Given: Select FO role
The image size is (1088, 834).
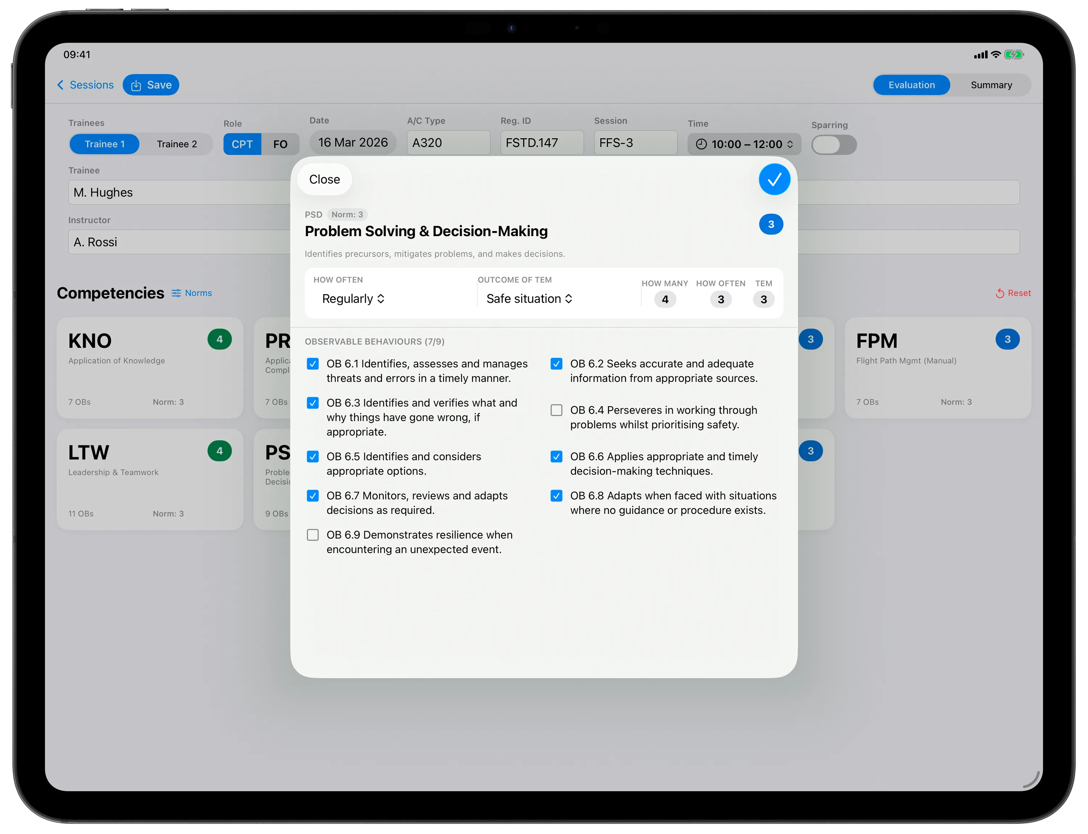Looking at the screenshot, I should point(280,144).
